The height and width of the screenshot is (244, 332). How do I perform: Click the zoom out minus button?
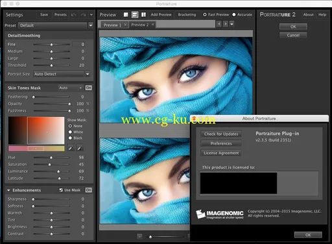pos(139,237)
